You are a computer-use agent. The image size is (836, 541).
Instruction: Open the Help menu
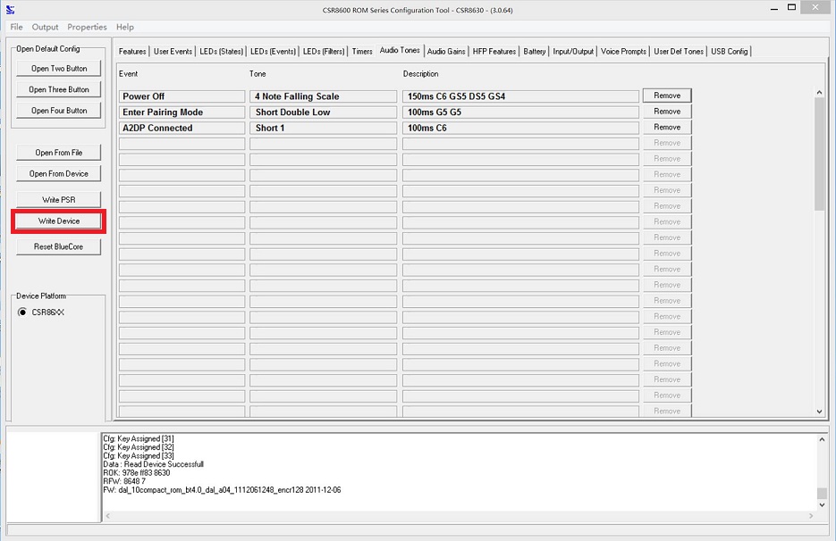coord(125,27)
